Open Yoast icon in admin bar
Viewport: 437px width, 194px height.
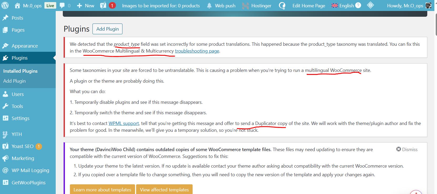[x=103, y=5]
